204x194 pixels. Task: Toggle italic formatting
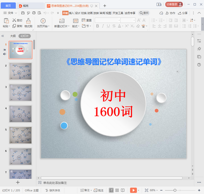point(103,26)
